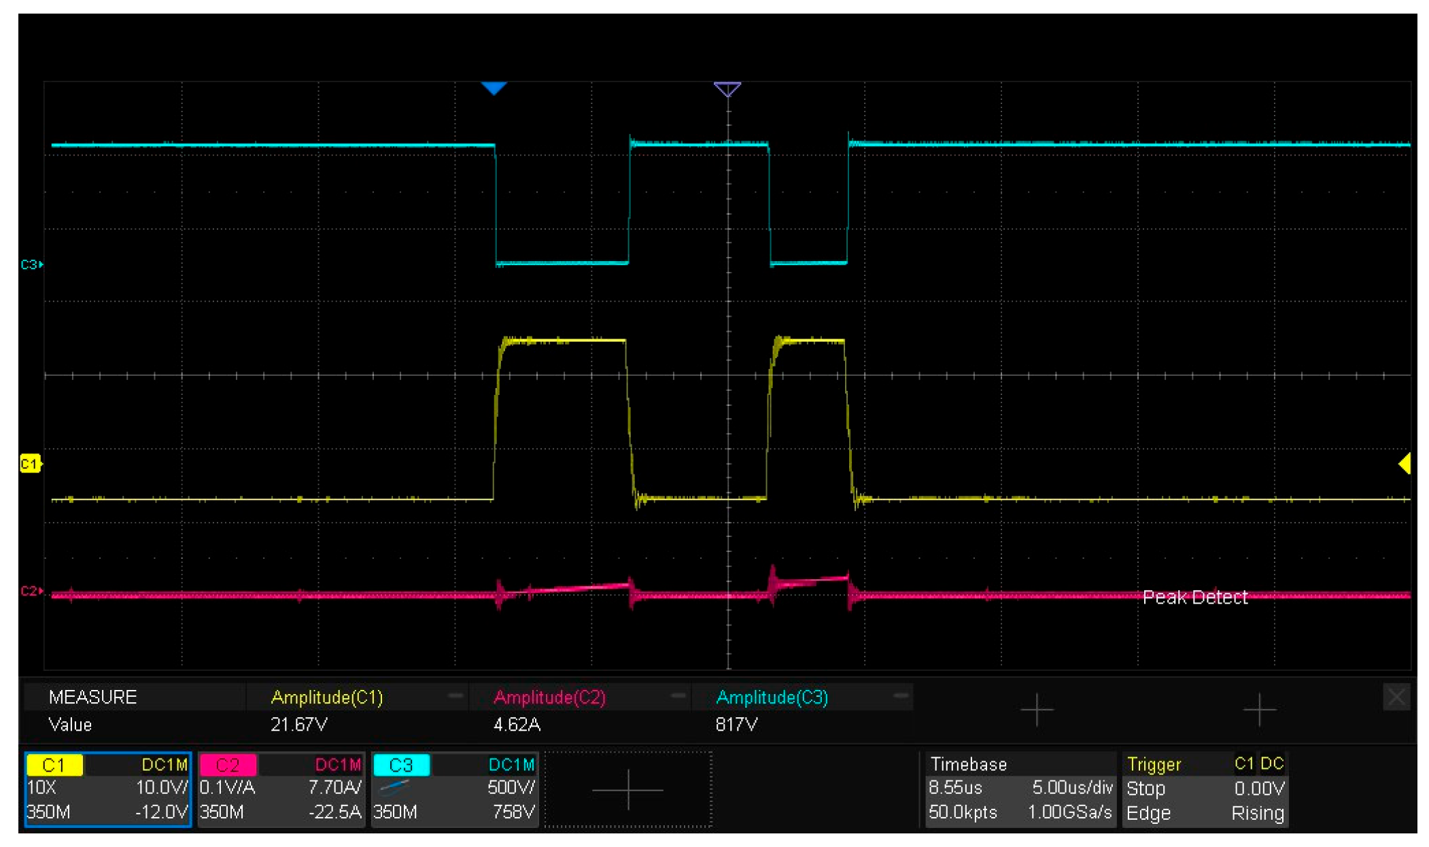Viewport: 1429px width, 847px height.
Task: Add a new channel using dotted plus box
Action: (627, 789)
